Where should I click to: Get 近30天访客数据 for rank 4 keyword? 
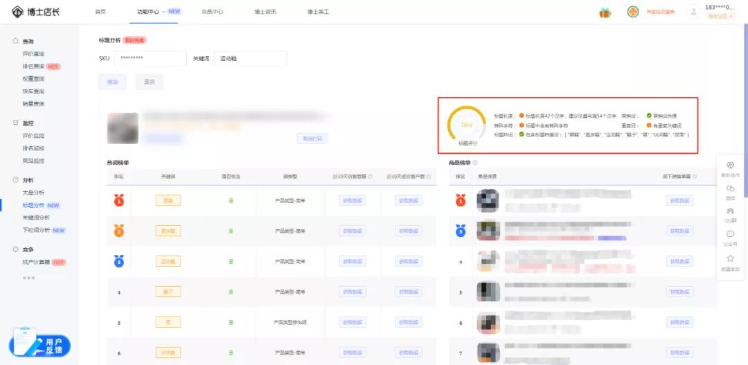pyautogui.click(x=353, y=292)
